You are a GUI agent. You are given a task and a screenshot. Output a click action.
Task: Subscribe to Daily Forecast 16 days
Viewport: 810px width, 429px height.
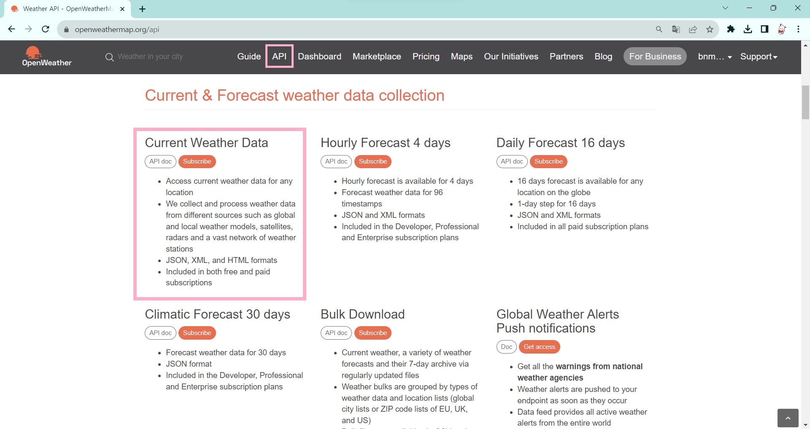548,161
